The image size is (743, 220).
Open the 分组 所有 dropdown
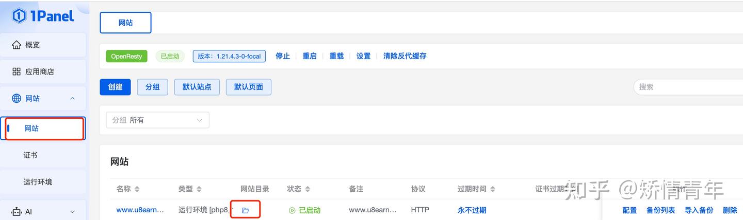[x=157, y=120]
